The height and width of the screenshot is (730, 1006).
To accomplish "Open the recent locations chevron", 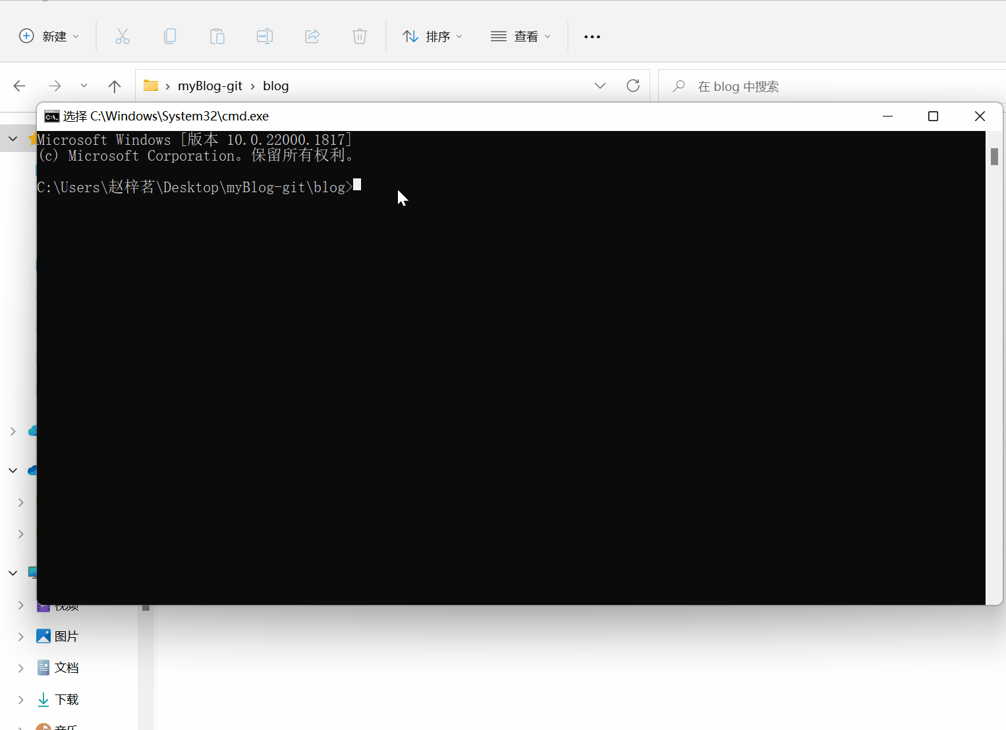I will click(84, 86).
